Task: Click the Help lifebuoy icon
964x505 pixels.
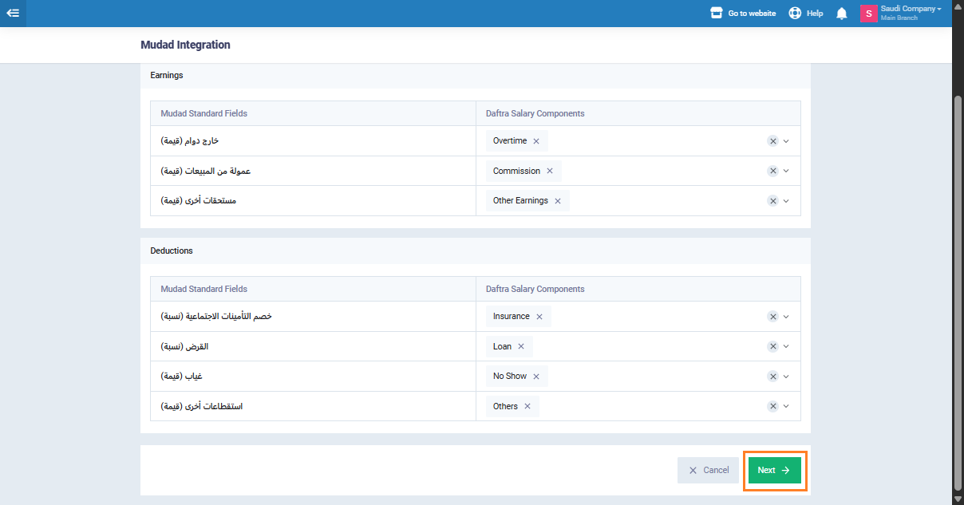Action: point(795,14)
